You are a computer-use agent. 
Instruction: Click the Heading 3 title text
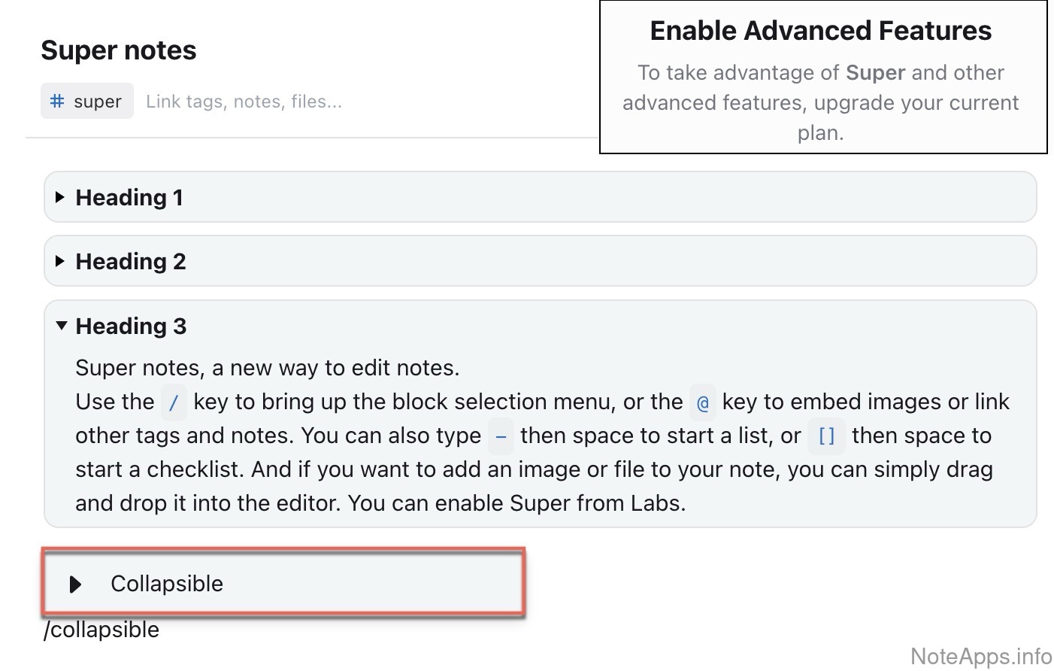pos(131,326)
